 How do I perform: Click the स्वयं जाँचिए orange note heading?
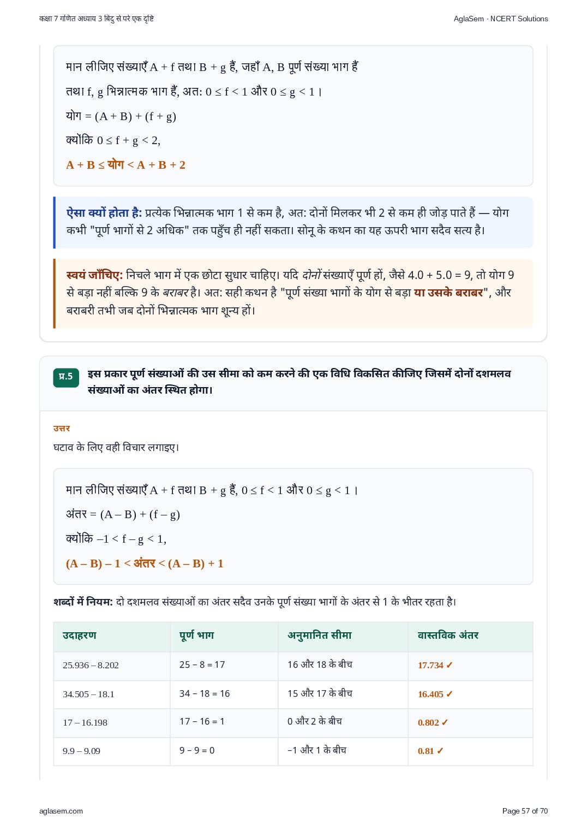coord(94,275)
